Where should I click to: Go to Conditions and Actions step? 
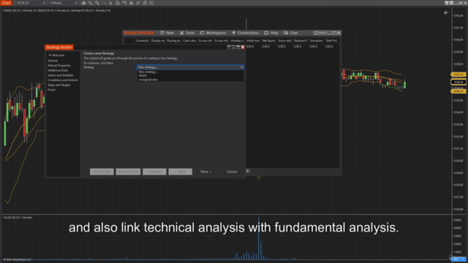[x=63, y=80]
